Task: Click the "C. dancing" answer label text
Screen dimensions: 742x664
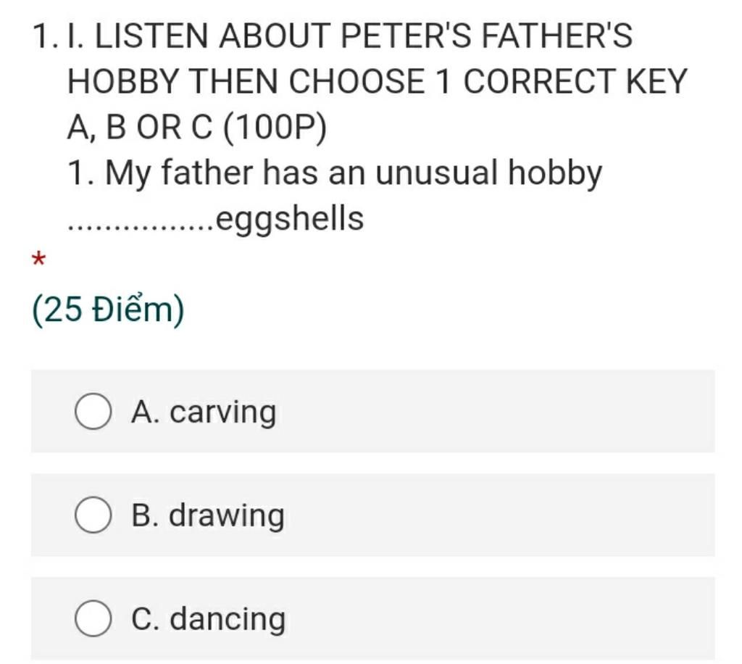Action: [x=209, y=620]
